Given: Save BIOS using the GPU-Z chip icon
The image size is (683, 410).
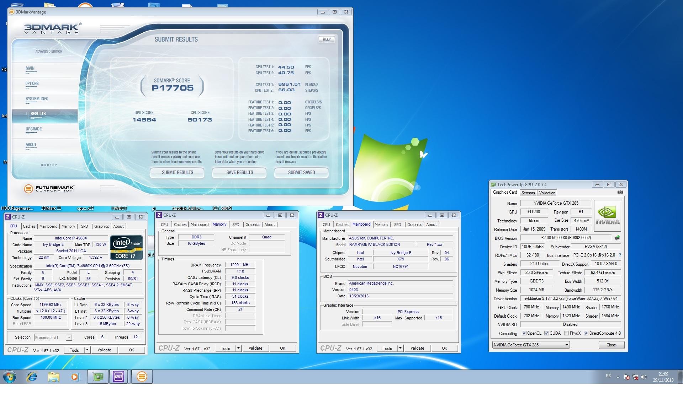Looking at the screenshot, I should coord(617,238).
